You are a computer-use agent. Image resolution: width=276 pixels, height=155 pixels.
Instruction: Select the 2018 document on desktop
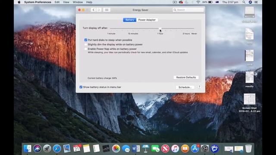pyautogui.click(x=249, y=56)
